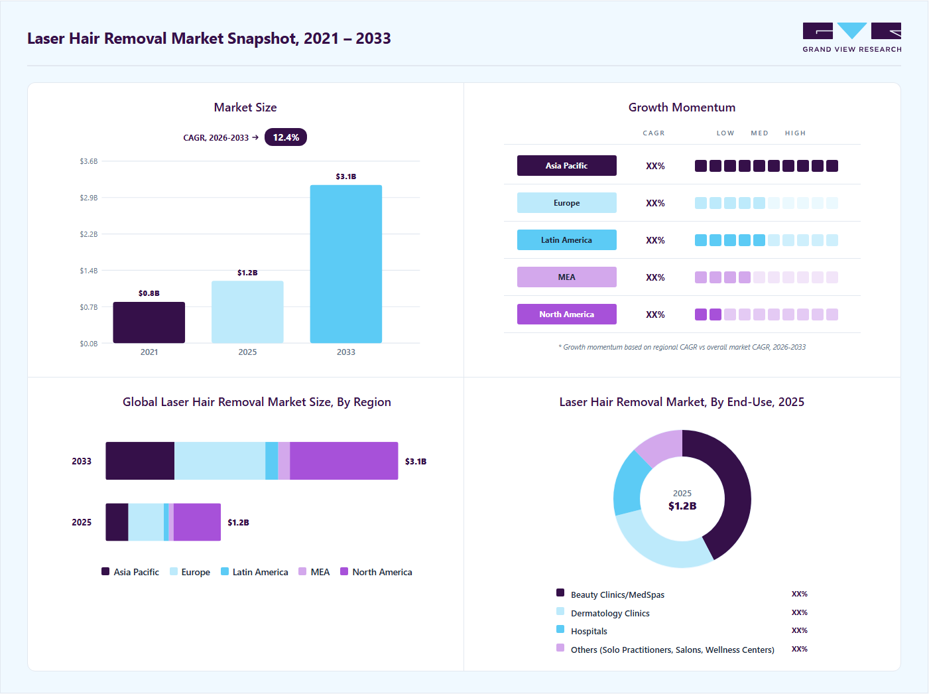The image size is (929, 694).
Task: Click the $3.1B label beside the 2033 stacked bar
Action: click(416, 461)
